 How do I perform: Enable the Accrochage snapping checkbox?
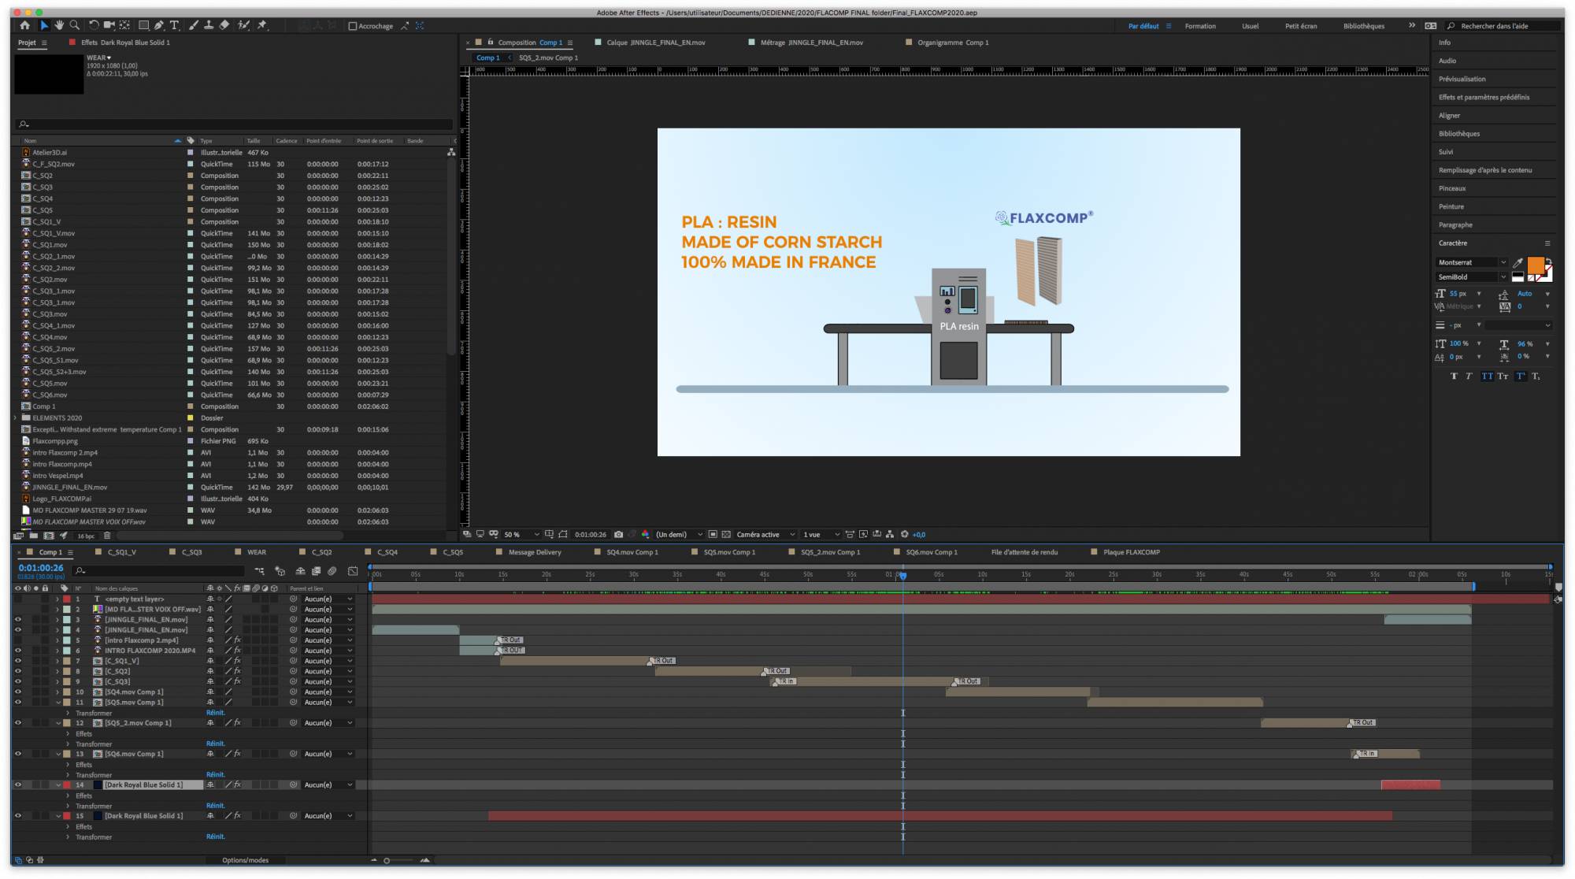tap(353, 26)
